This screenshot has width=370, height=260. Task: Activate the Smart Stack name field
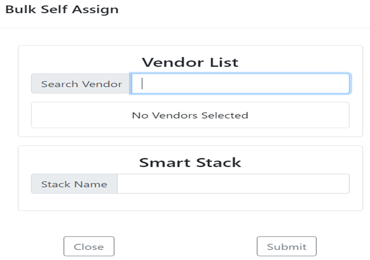[x=233, y=184]
